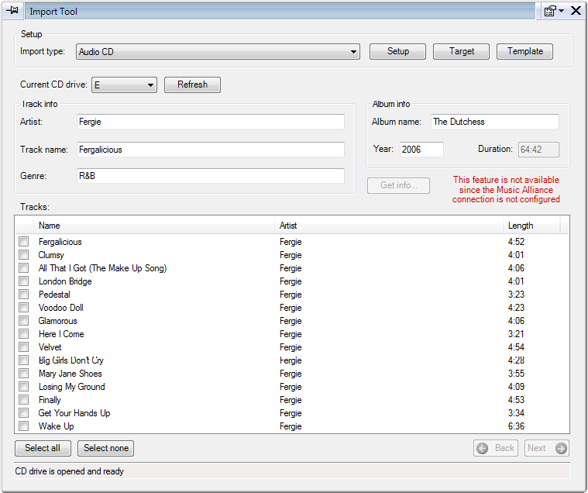Tick the London Bridge checkbox
588x493 pixels.
[23, 281]
